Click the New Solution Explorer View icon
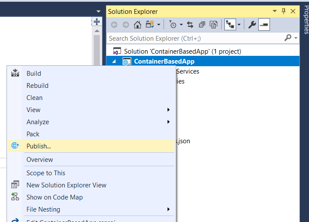 (15, 184)
